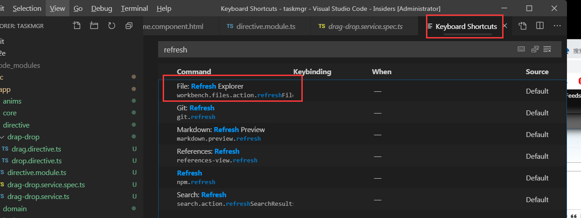
Task: Select File: Refresh Explorer command row
Action: [363, 91]
